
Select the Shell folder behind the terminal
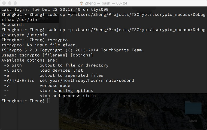point(193,112)
